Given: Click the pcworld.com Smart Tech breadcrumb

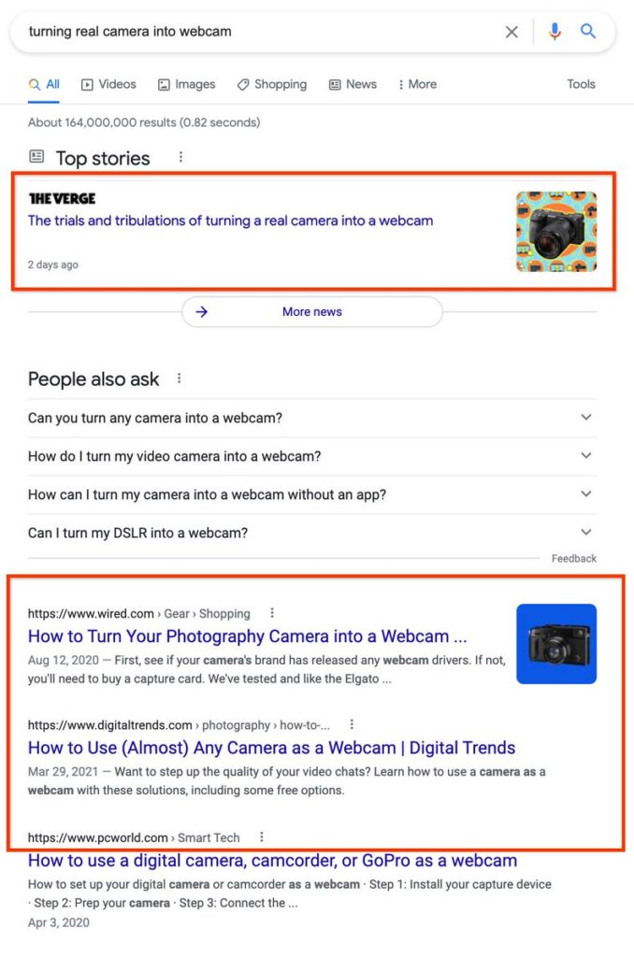Looking at the screenshot, I should [x=134, y=837].
